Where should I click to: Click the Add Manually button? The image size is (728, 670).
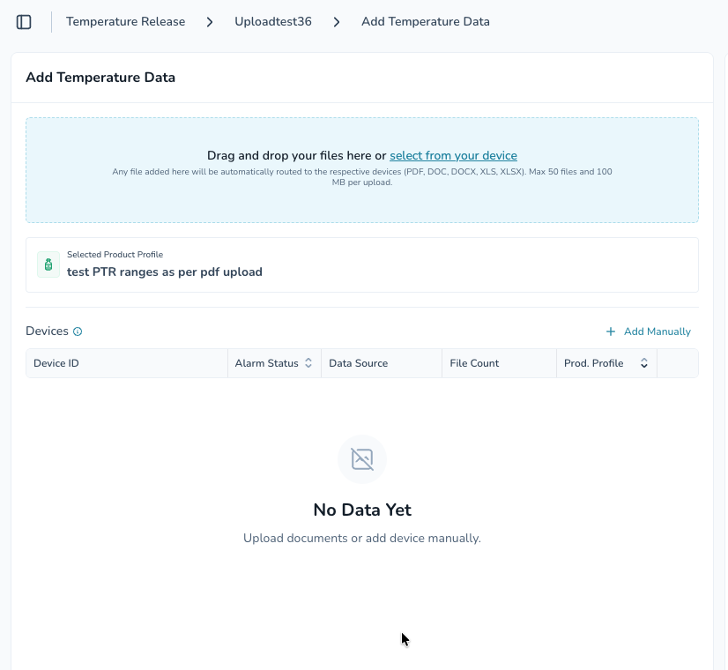pos(649,331)
